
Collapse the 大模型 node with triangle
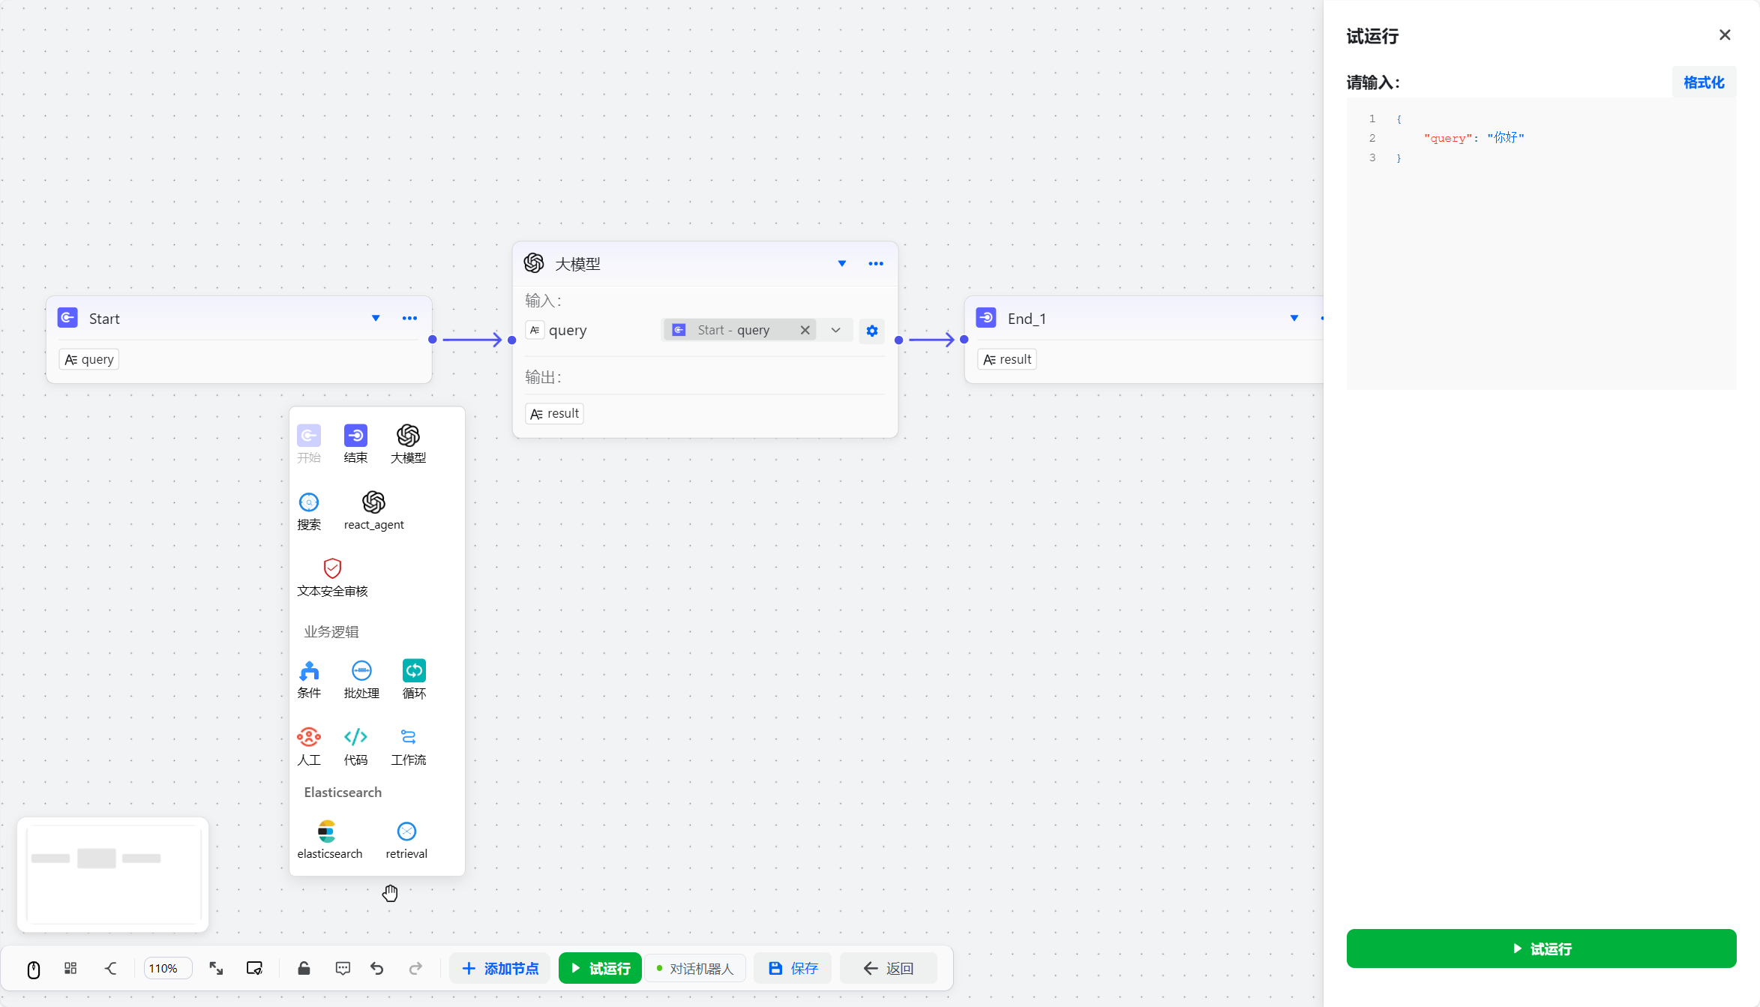[x=842, y=264]
